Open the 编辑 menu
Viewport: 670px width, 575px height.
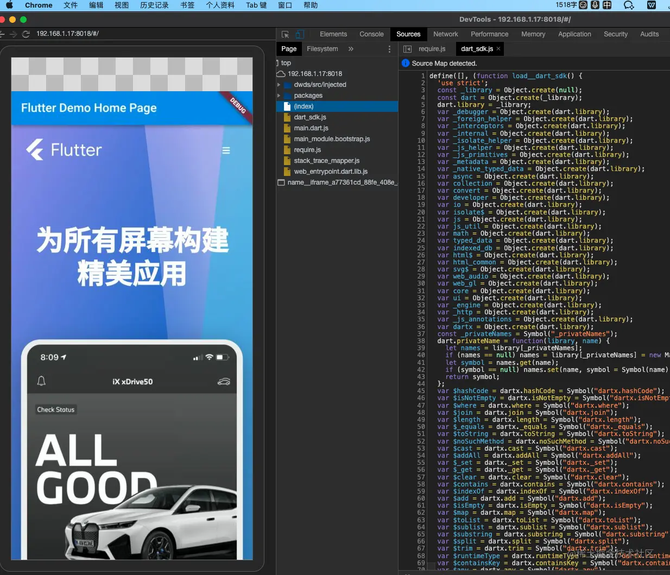[96, 5]
